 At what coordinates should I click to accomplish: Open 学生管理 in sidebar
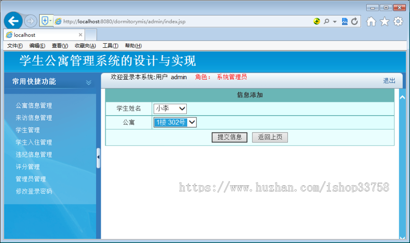click(x=28, y=130)
